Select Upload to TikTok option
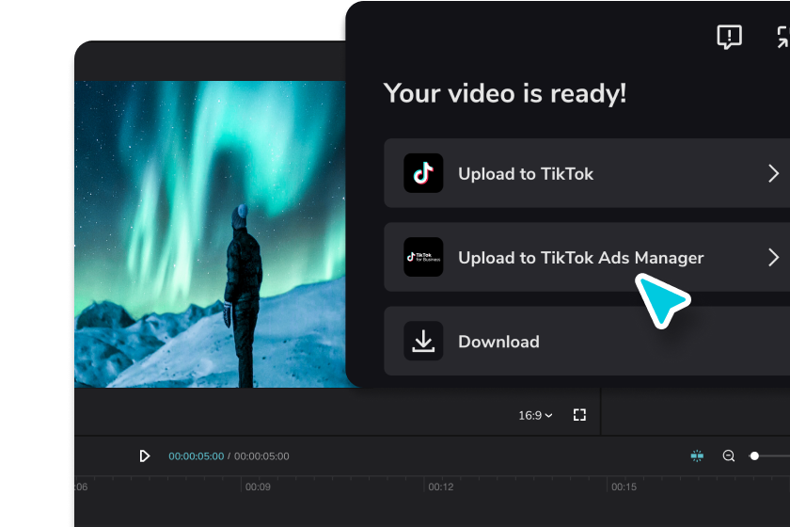 [587, 173]
